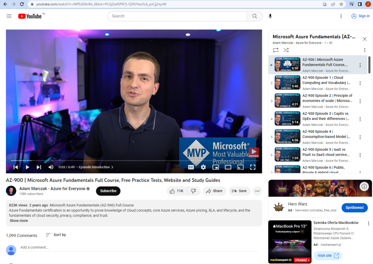Screen dimensions: 373x264
Task: Seek in the video progress bar
Action: click(x=134, y=161)
